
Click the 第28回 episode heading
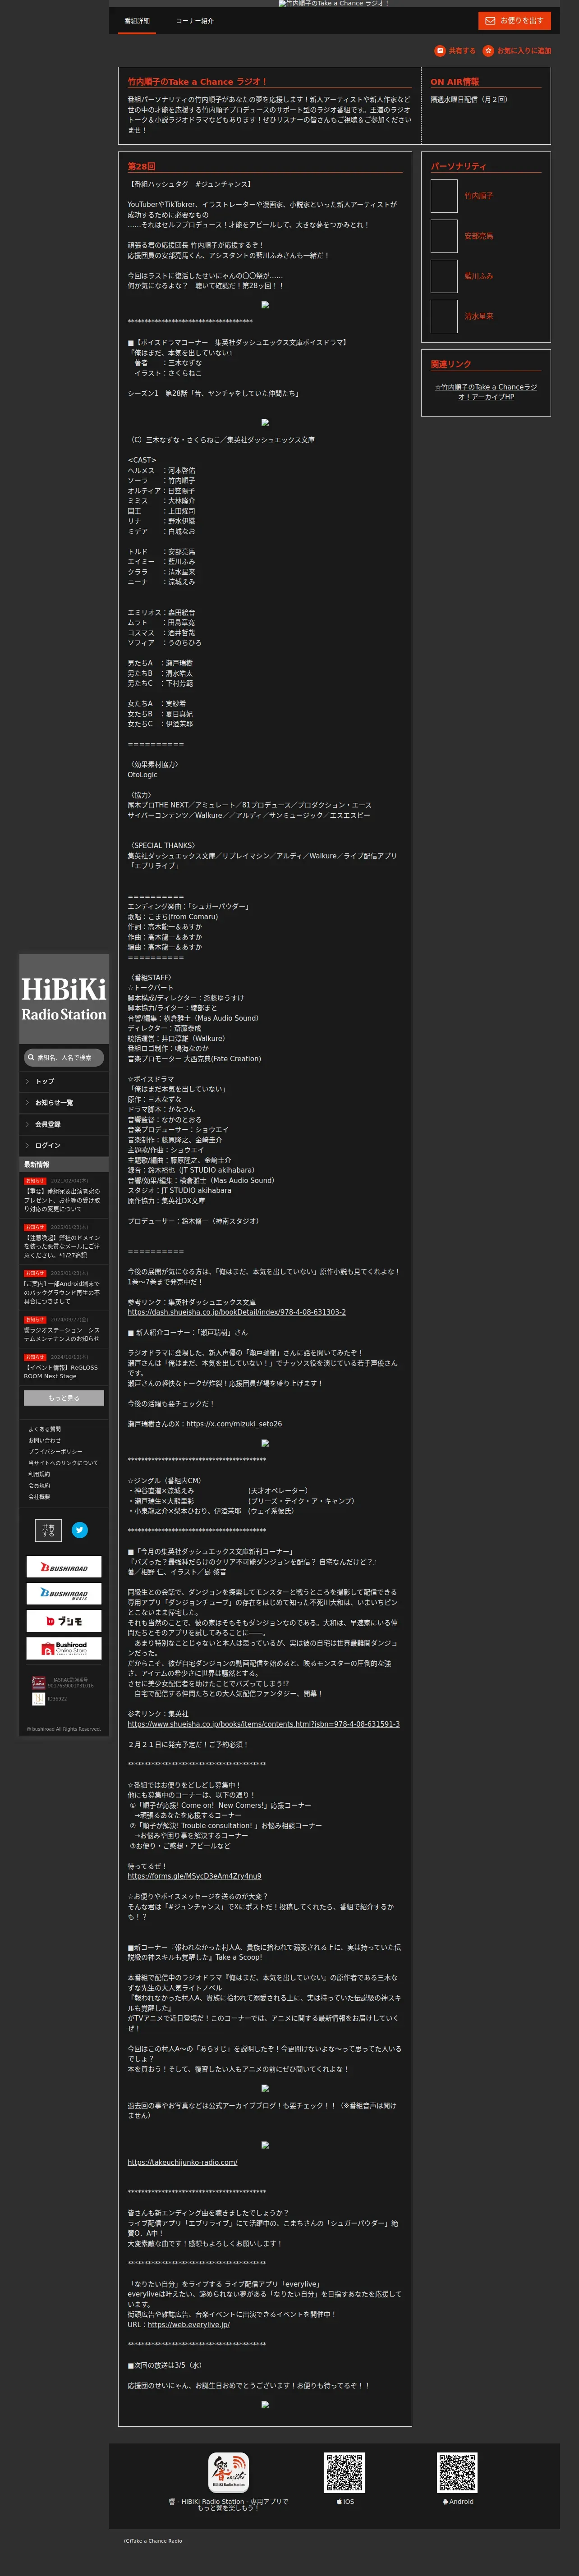click(x=141, y=166)
